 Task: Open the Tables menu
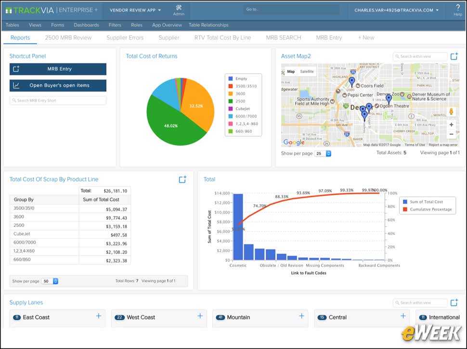12,25
